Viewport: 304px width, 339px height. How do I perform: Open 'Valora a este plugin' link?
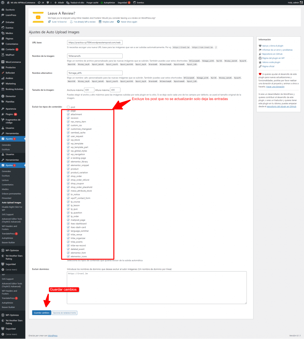tap(271, 62)
